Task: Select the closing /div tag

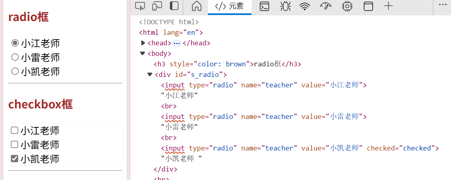Action: [166, 169]
